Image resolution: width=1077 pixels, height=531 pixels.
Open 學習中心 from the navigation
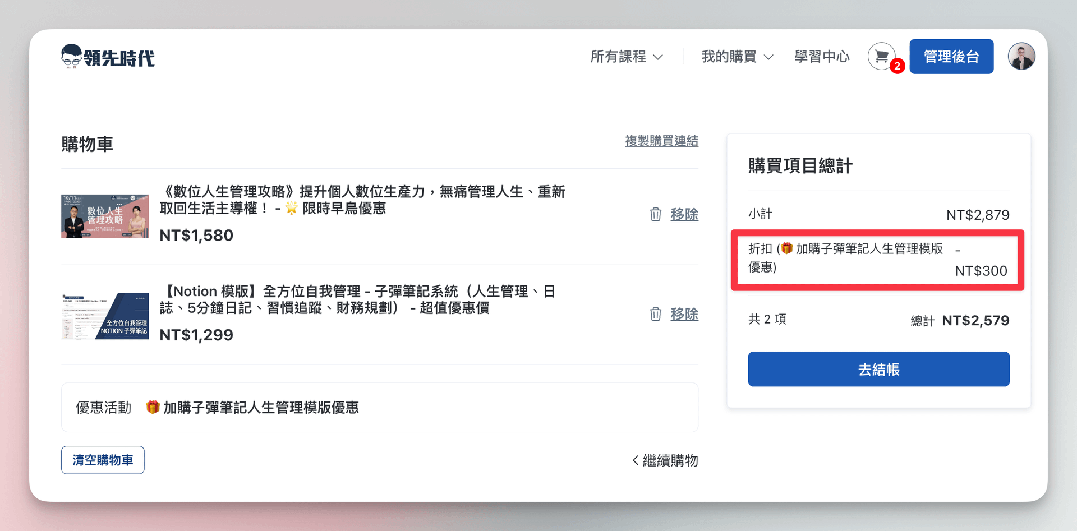point(822,57)
